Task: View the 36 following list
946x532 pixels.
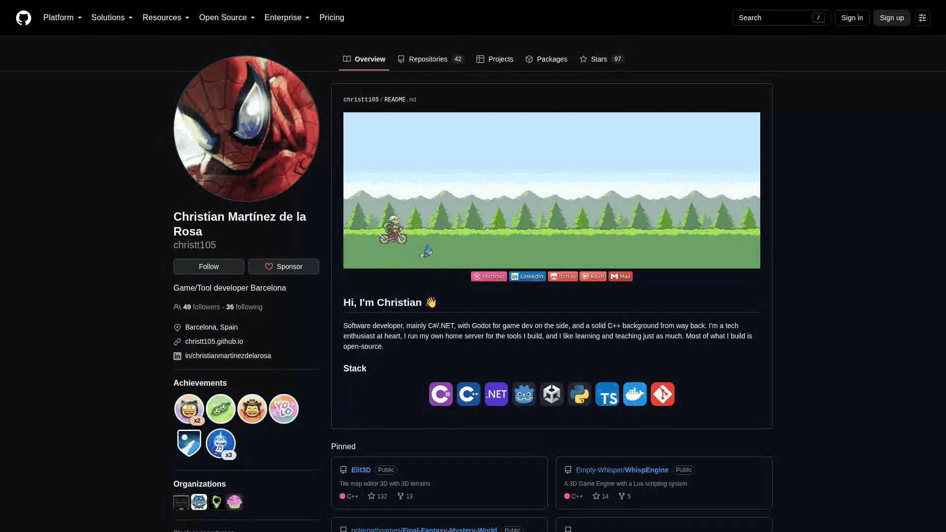Action: coord(244,307)
